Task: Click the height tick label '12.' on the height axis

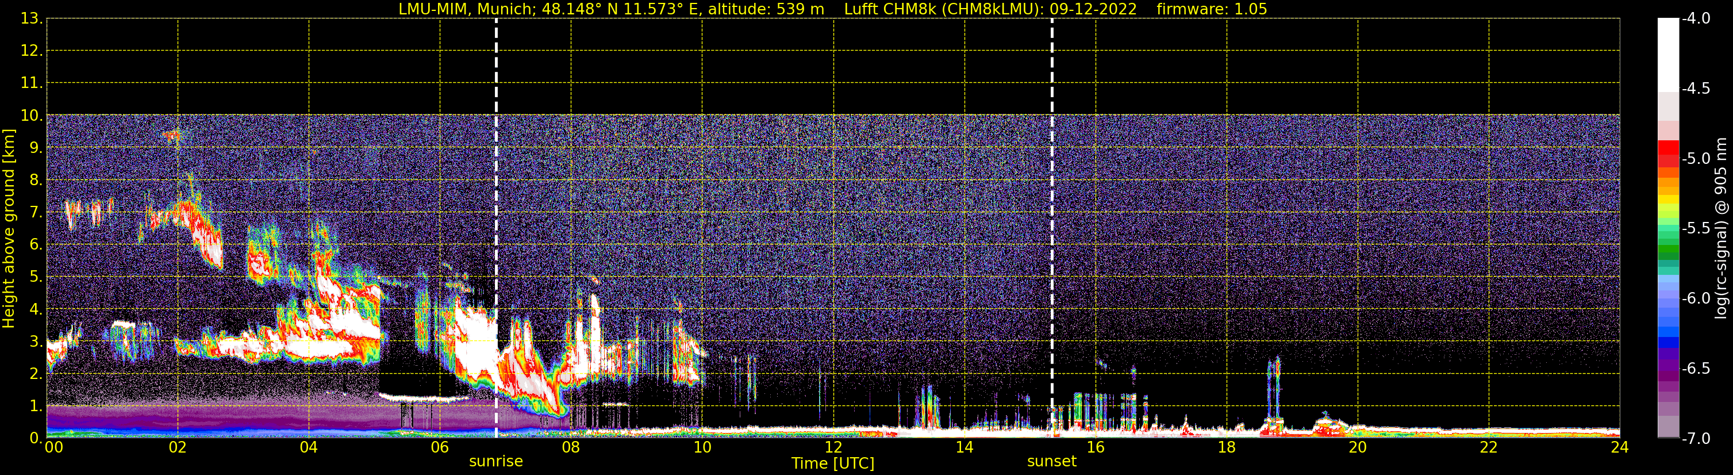Action: [x=32, y=51]
